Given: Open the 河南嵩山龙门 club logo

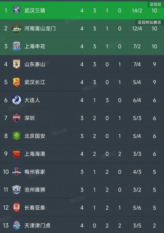Looking at the screenshot, I should click(16, 28).
